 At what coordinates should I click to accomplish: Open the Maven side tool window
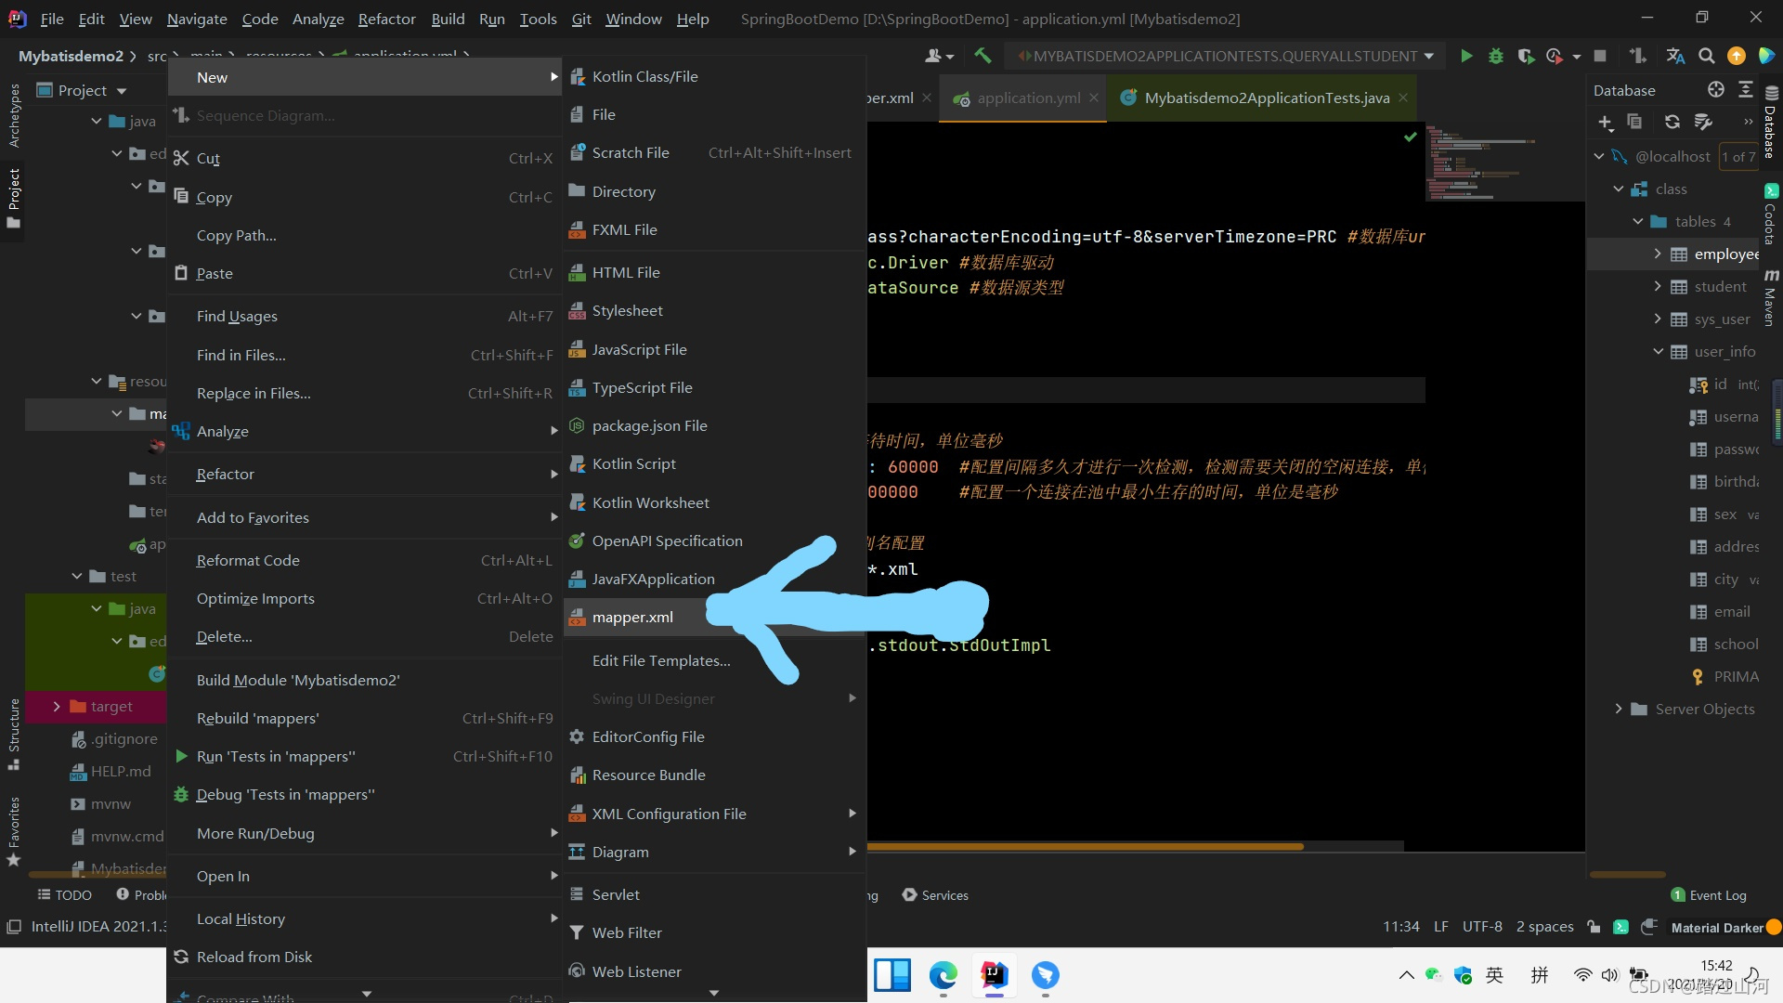[x=1770, y=297]
